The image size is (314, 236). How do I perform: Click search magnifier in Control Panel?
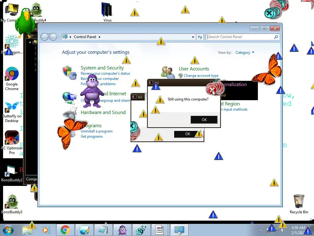point(276,37)
